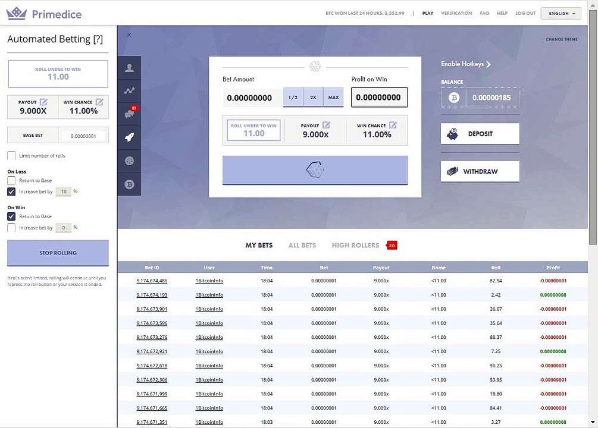Go to PLAY in top navigation
This screenshot has width=598, height=428.
(427, 13)
